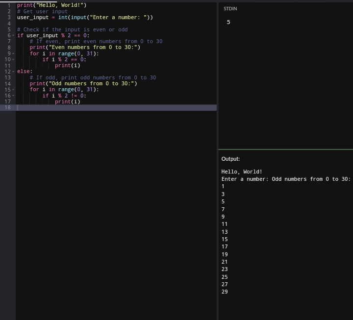Viewport: 353px width, 320px height.
Task: Collapse the if block at line 10
Action: tap(13, 60)
